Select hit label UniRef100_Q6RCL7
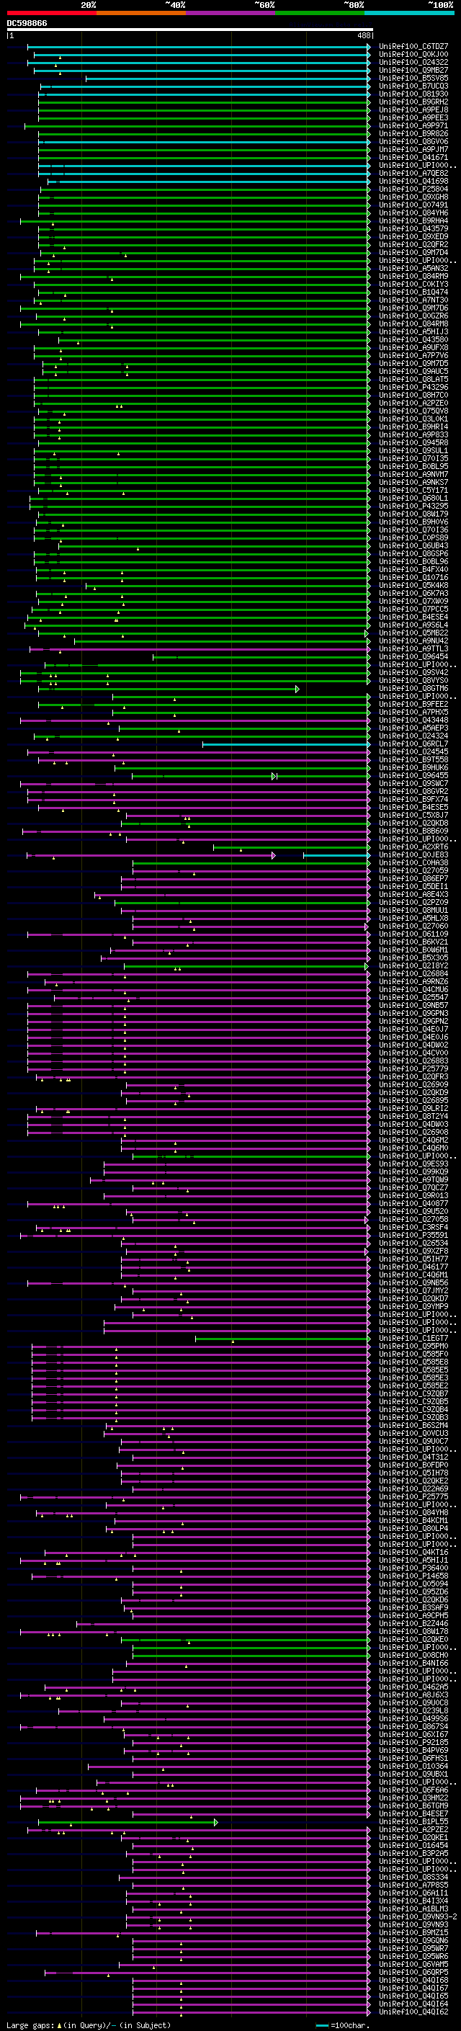This screenshot has width=461, height=2031. pyautogui.click(x=413, y=744)
